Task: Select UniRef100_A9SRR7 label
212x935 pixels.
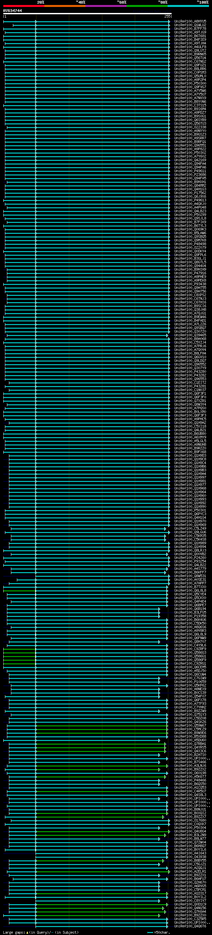Action: point(190,138)
